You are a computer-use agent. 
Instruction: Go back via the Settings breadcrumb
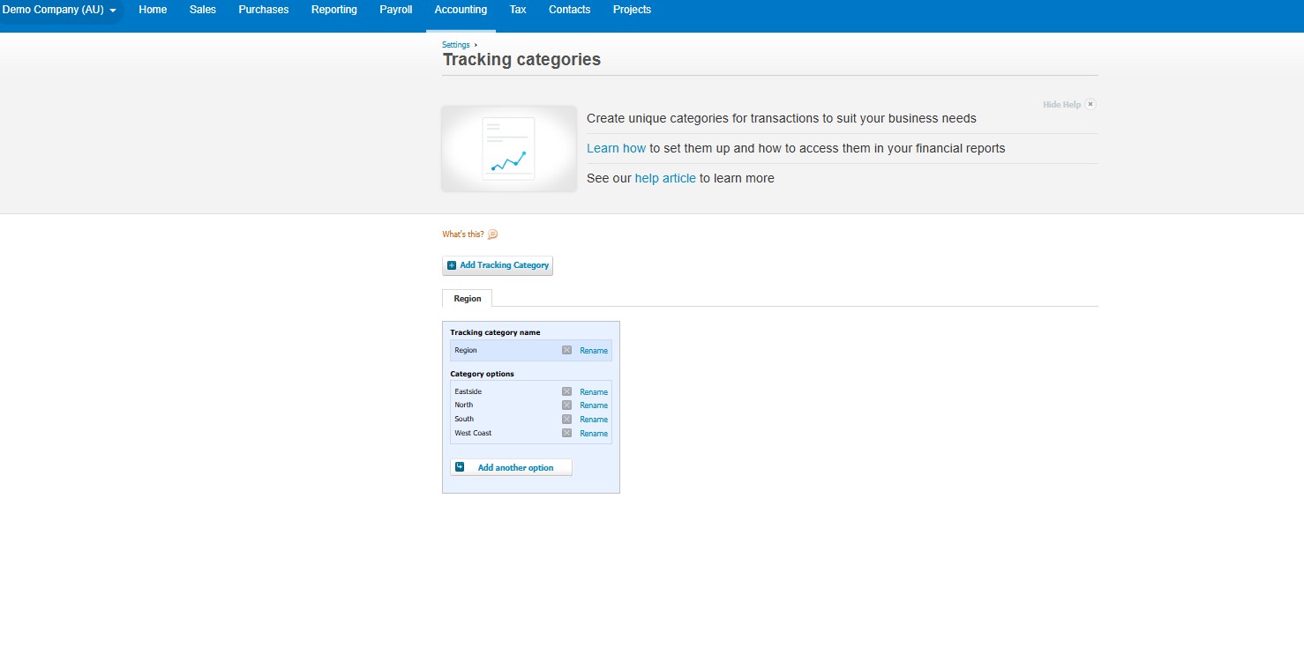coord(454,44)
